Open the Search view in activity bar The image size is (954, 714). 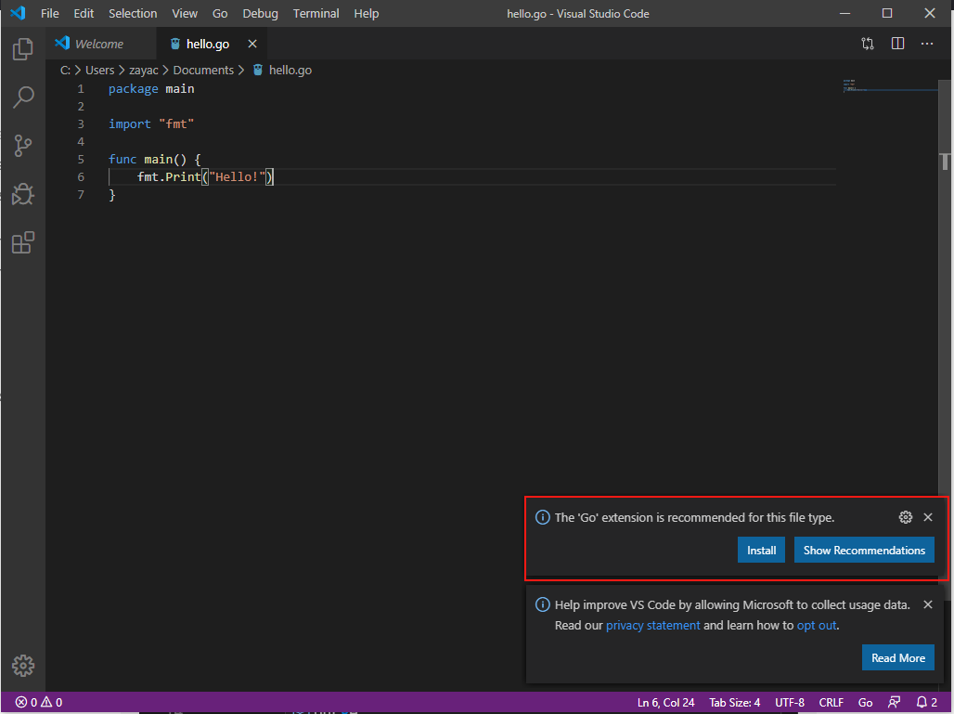22,97
